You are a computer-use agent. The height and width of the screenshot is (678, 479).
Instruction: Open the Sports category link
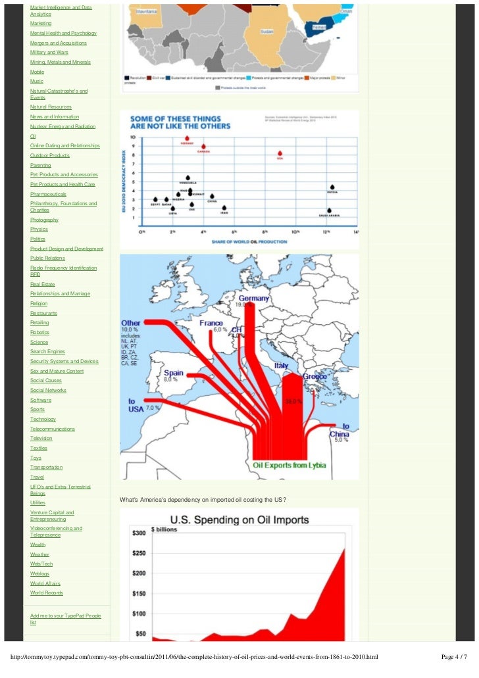[38, 410]
